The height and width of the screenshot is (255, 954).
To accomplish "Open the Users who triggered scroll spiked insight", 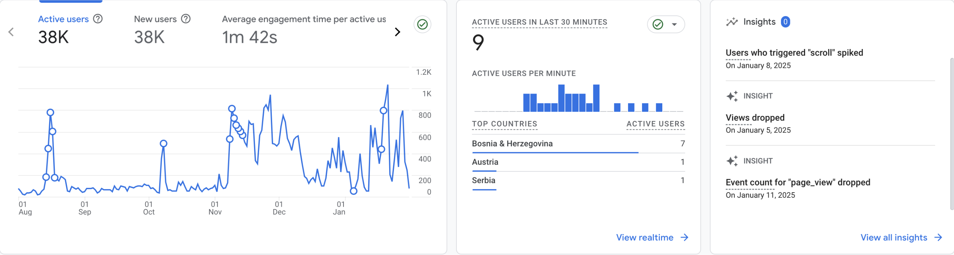I will (x=794, y=53).
